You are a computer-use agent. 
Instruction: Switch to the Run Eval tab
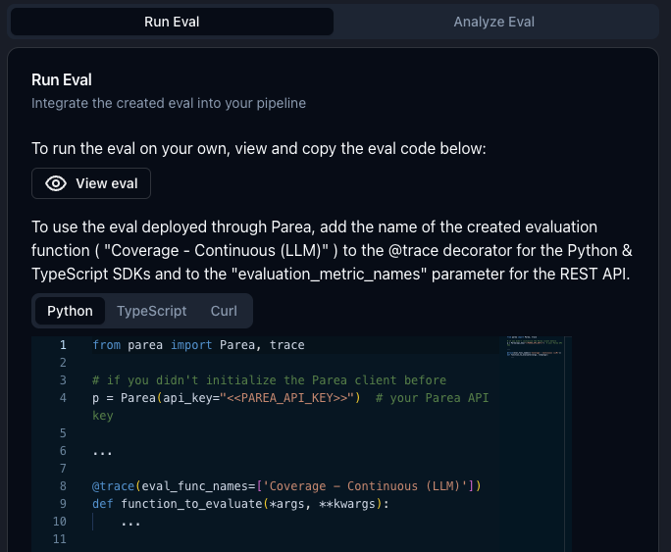click(x=172, y=22)
